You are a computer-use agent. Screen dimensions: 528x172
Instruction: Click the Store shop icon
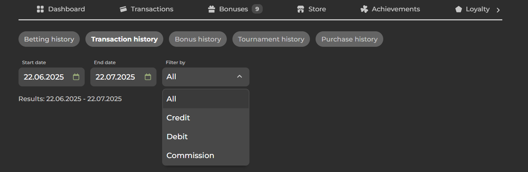click(x=301, y=9)
